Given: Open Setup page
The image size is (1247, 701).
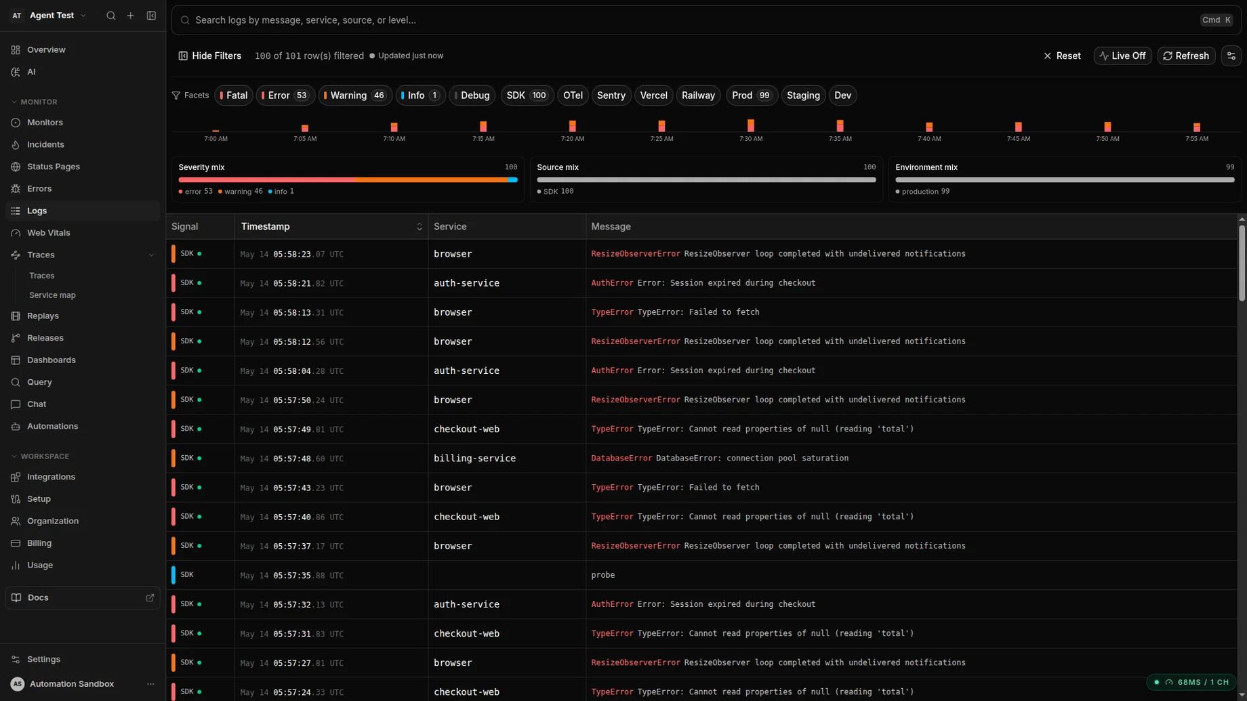Looking at the screenshot, I should (83, 499).
